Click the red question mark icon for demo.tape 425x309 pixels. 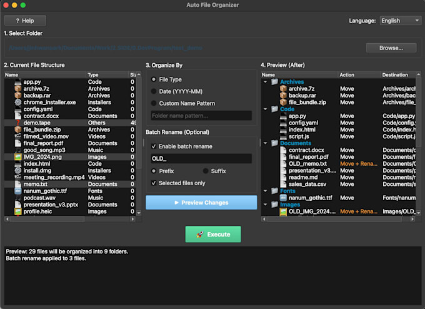[18, 123]
